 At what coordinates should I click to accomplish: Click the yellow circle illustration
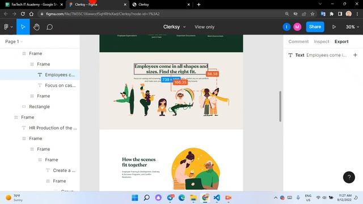tap(196, 169)
